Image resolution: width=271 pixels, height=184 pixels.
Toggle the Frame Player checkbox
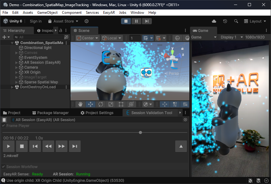pos(3,126)
